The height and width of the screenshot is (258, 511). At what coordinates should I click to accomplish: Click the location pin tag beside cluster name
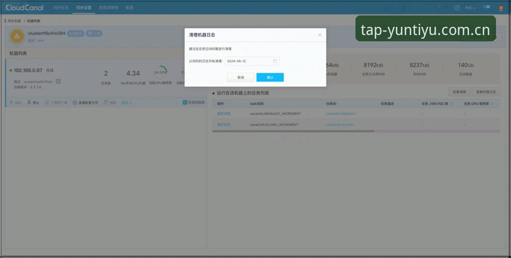[94, 33]
